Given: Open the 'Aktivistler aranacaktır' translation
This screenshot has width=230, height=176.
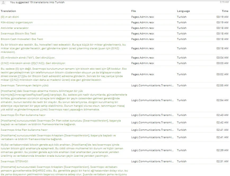Looking at the screenshot, I should pos(15,28).
